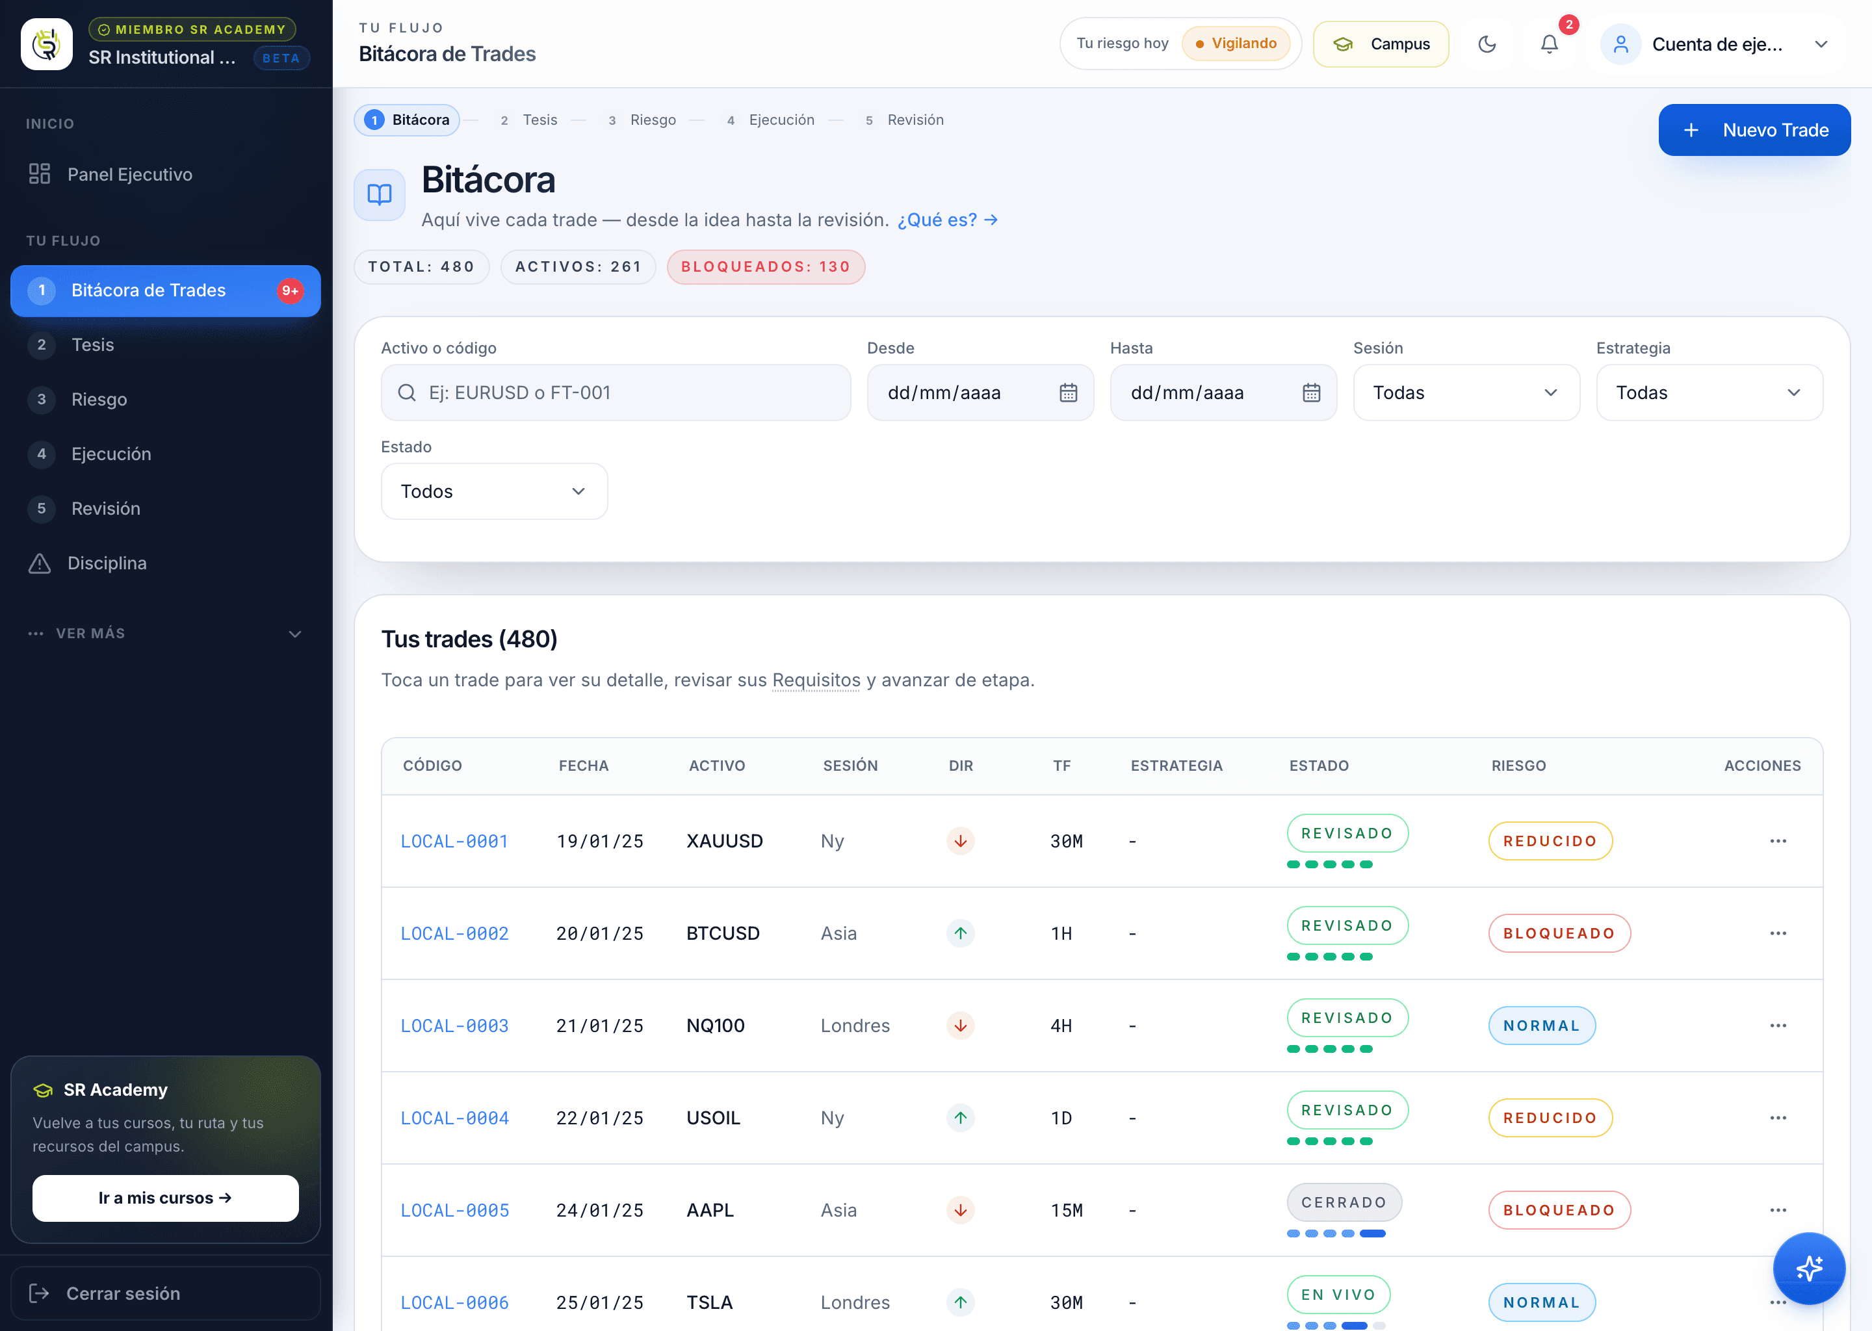Click down arrow direction icon for XAUUSD
1872x1331 pixels.
pos(961,841)
